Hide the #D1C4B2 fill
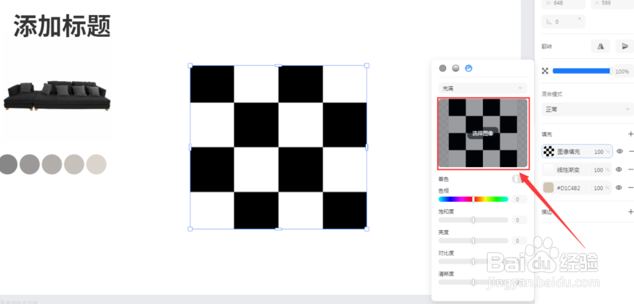 click(x=619, y=188)
